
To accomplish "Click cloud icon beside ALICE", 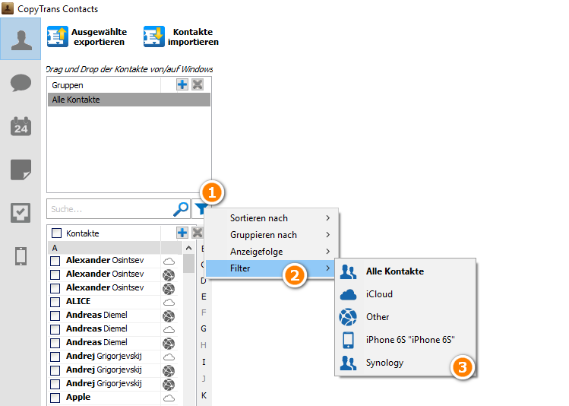I will click(169, 302).
